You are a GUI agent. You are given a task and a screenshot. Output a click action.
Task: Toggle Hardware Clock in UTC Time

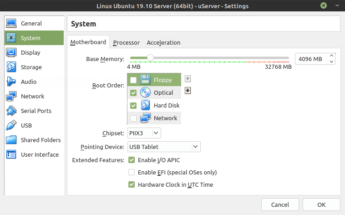[132, 184]
